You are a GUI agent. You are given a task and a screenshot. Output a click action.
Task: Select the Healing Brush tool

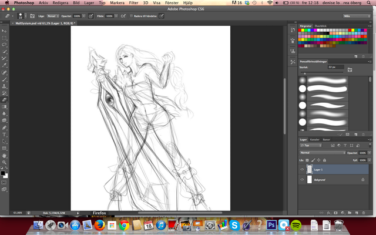[4, 72]
